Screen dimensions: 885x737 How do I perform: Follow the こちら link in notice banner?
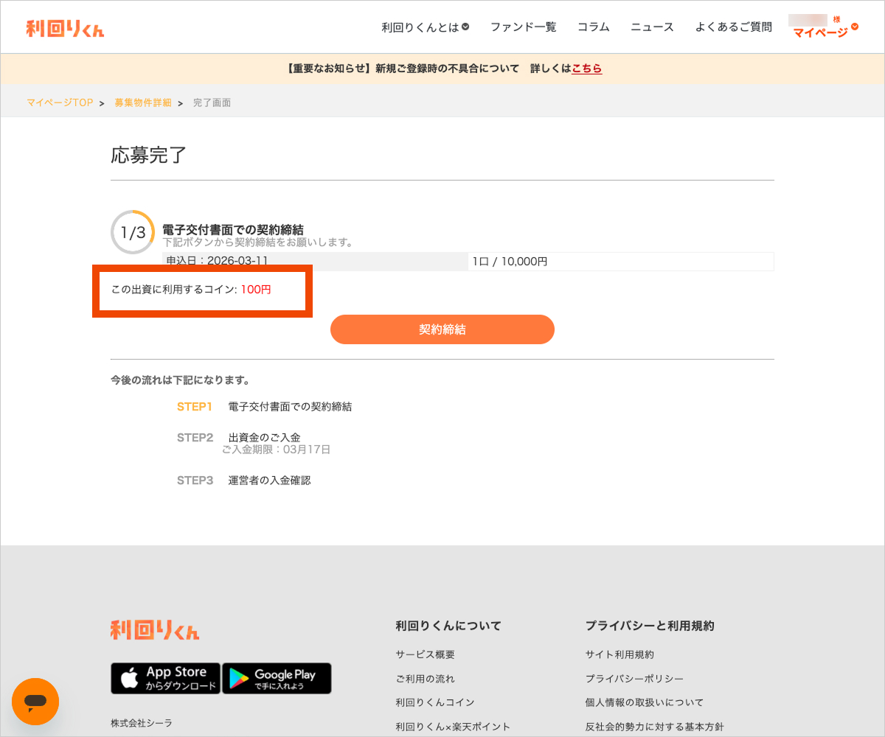pos(586,69)
